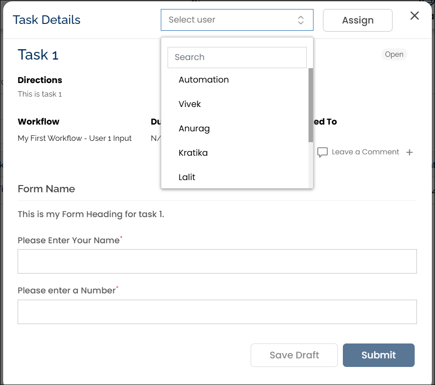Image resolution: width=435 pixels, height=385 pixels.
Task: Choose Lalit from the dropdown list
Action: pyautogui.click(x=187, y=177)
